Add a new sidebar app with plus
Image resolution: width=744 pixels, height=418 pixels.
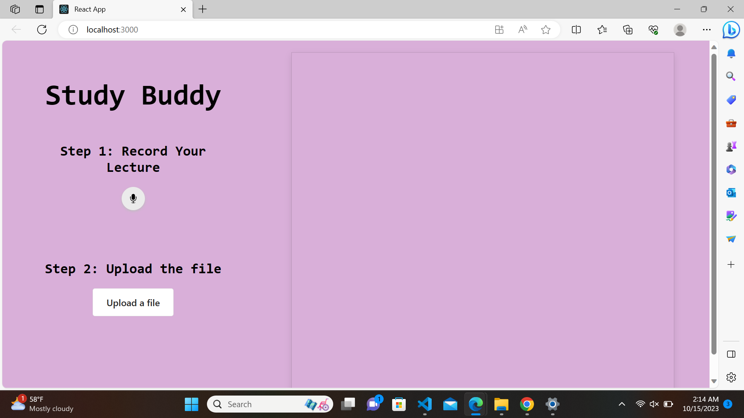pos(731,265)
